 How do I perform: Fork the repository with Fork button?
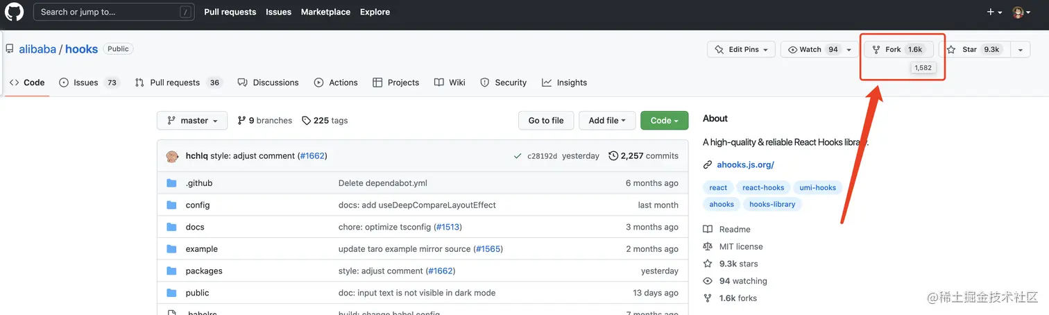click(x=898, y=49)
